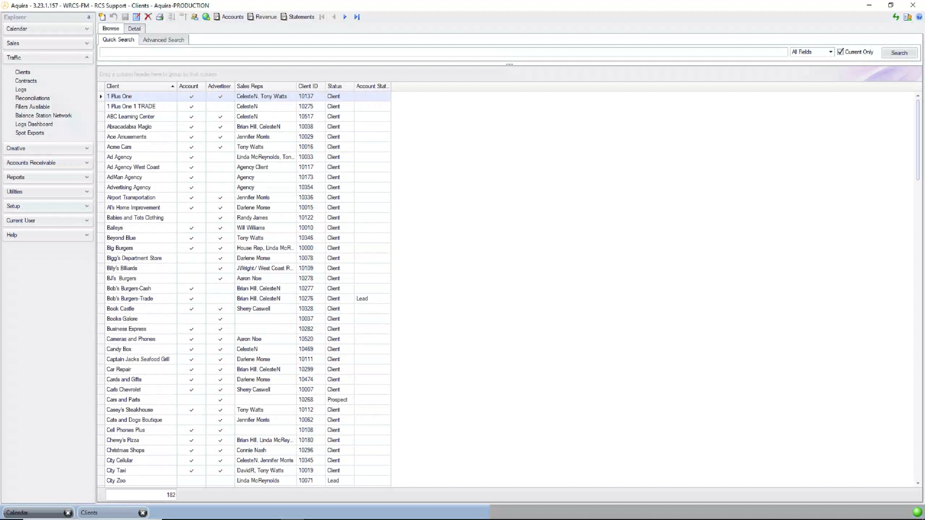Screen dimensions: 925x520
Task: Open the Accounts report
Action: 229,17
